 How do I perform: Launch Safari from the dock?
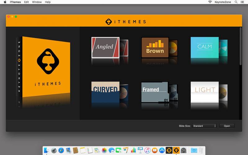[x=61, y=150]
